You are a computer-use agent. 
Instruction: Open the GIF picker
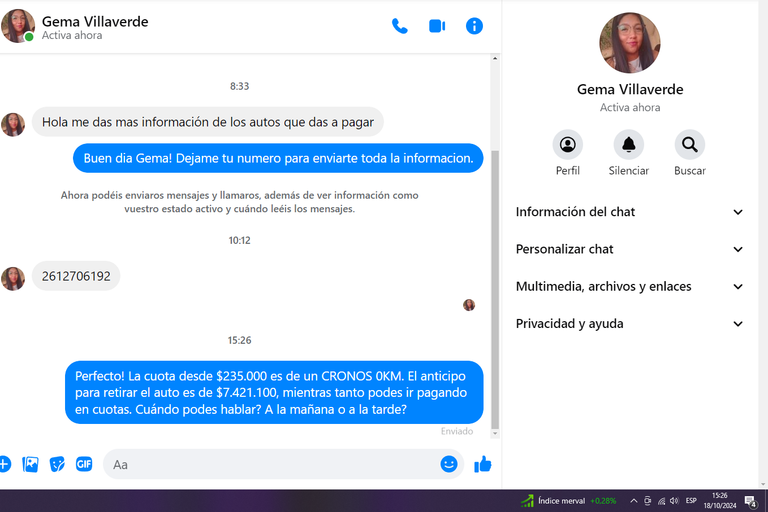[84, 465]
